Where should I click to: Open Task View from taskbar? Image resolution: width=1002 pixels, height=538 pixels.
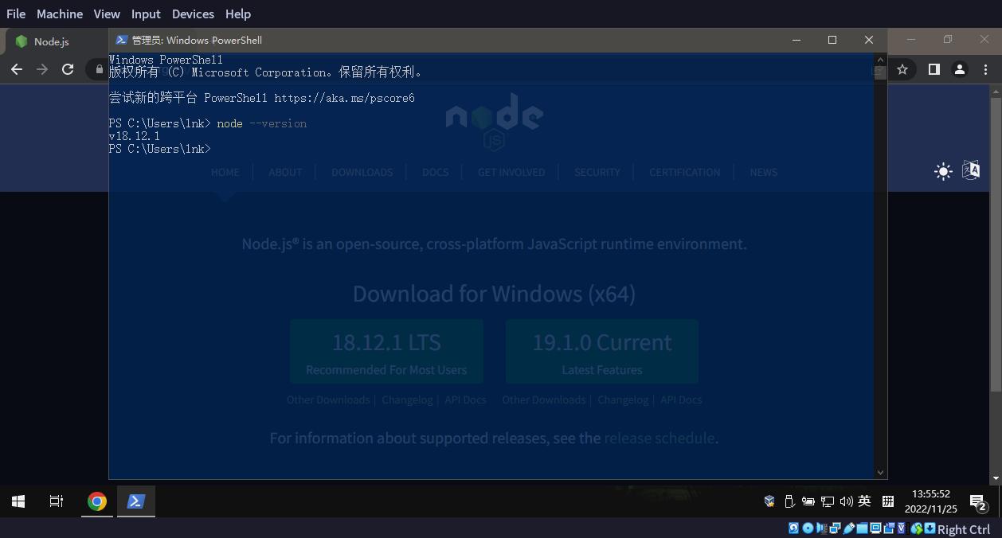(x=57, y=501)
